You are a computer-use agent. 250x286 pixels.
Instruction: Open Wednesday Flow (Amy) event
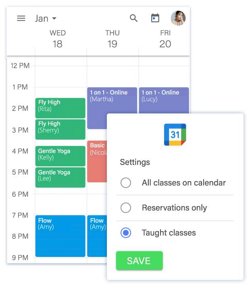tap(60, 236)
